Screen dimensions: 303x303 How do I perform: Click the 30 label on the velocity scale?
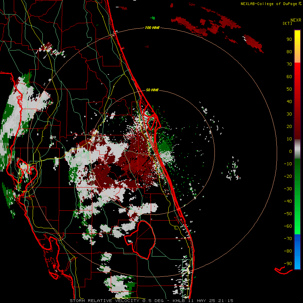click(289, 114)
